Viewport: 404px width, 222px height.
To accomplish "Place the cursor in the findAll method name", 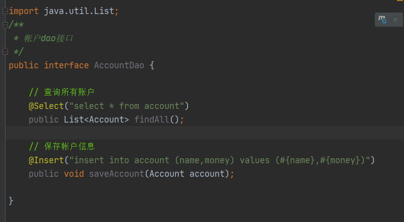I will [x=152, y=120].
